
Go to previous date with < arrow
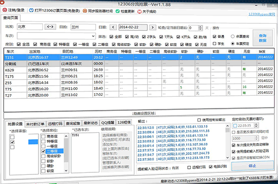pyautogui.click(x=113, y=27)
